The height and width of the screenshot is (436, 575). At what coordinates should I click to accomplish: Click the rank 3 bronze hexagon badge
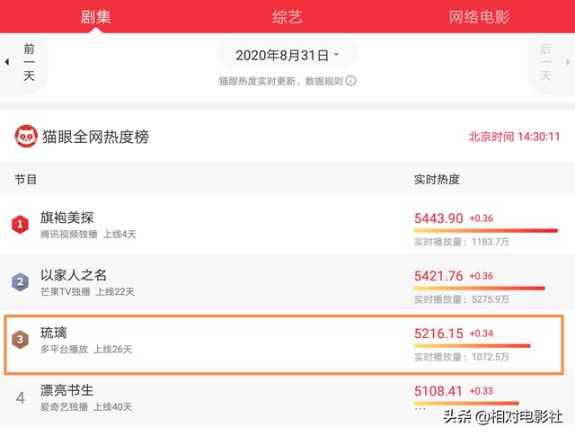coord(20,340)
